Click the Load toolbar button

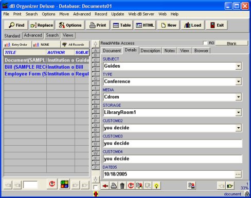[x=192, y=25]
